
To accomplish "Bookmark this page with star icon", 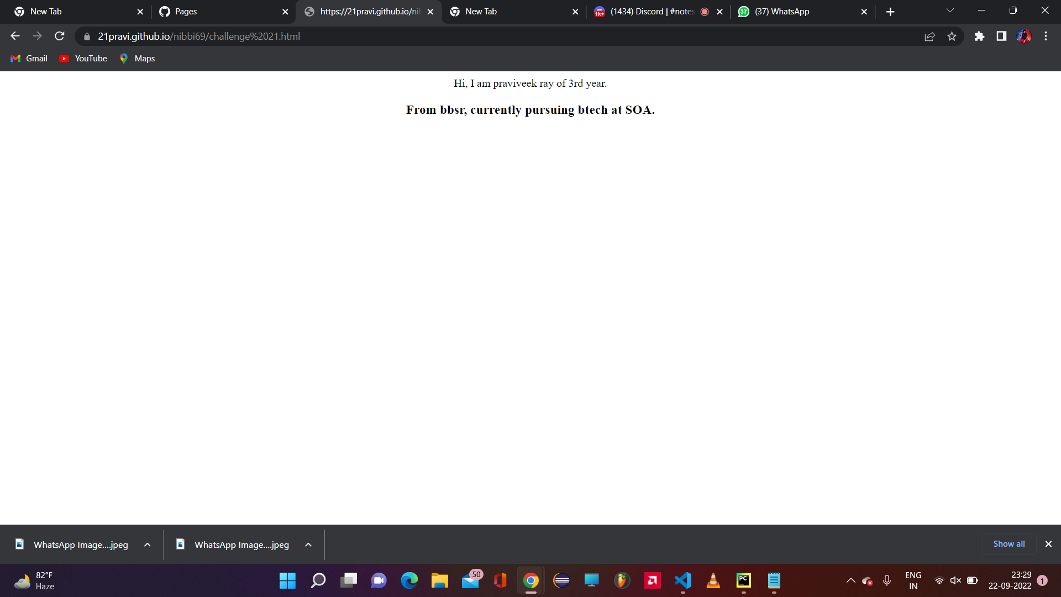I will 952,36.
